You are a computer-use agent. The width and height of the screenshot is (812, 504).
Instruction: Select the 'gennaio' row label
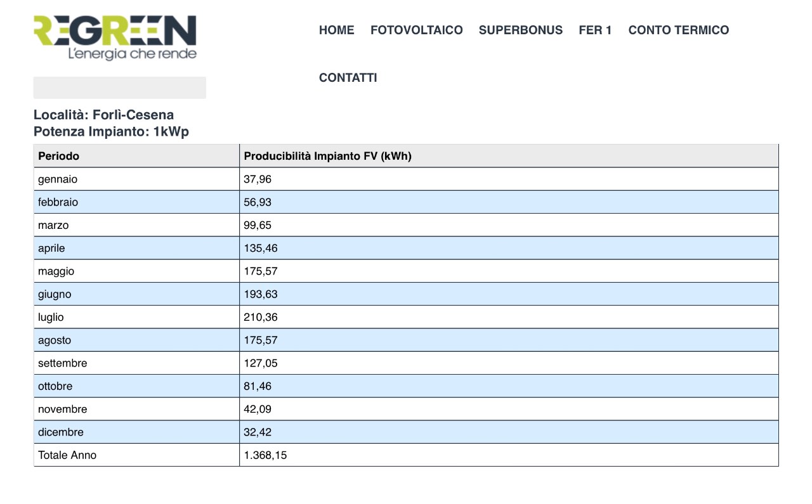pyautogui.click(x=58, y=179)
